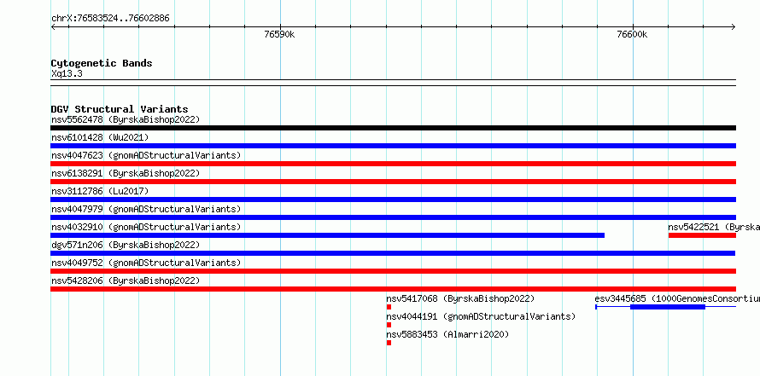The height and width of the screenshot is (376, 760).
Task: Open the esv3445685 1000Genomes label
Action: [677, 298]
